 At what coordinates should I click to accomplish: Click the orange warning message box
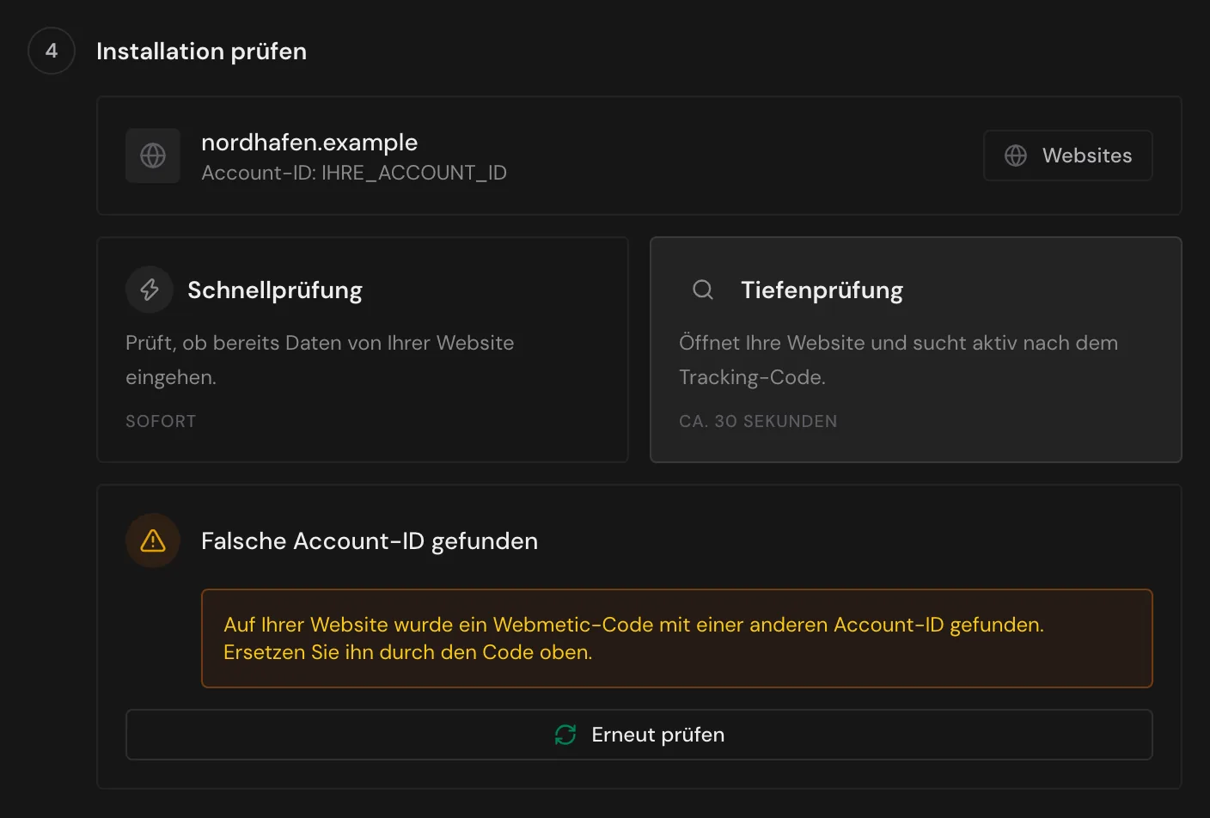pos(677,638)
